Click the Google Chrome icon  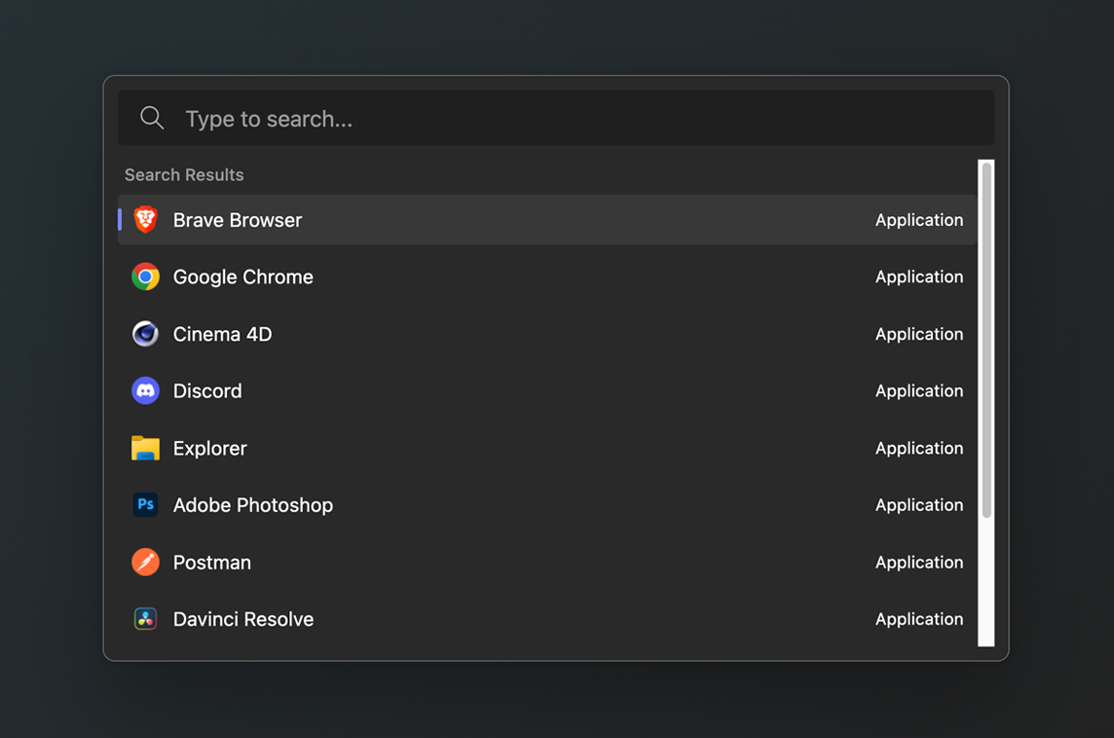pos(146,277)
